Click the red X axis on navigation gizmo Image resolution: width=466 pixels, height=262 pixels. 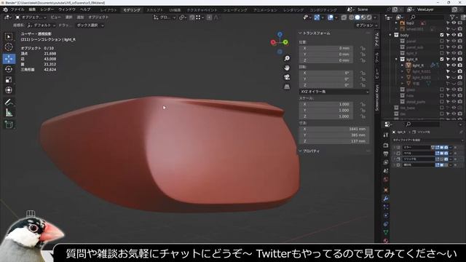[x=273, y=42]
